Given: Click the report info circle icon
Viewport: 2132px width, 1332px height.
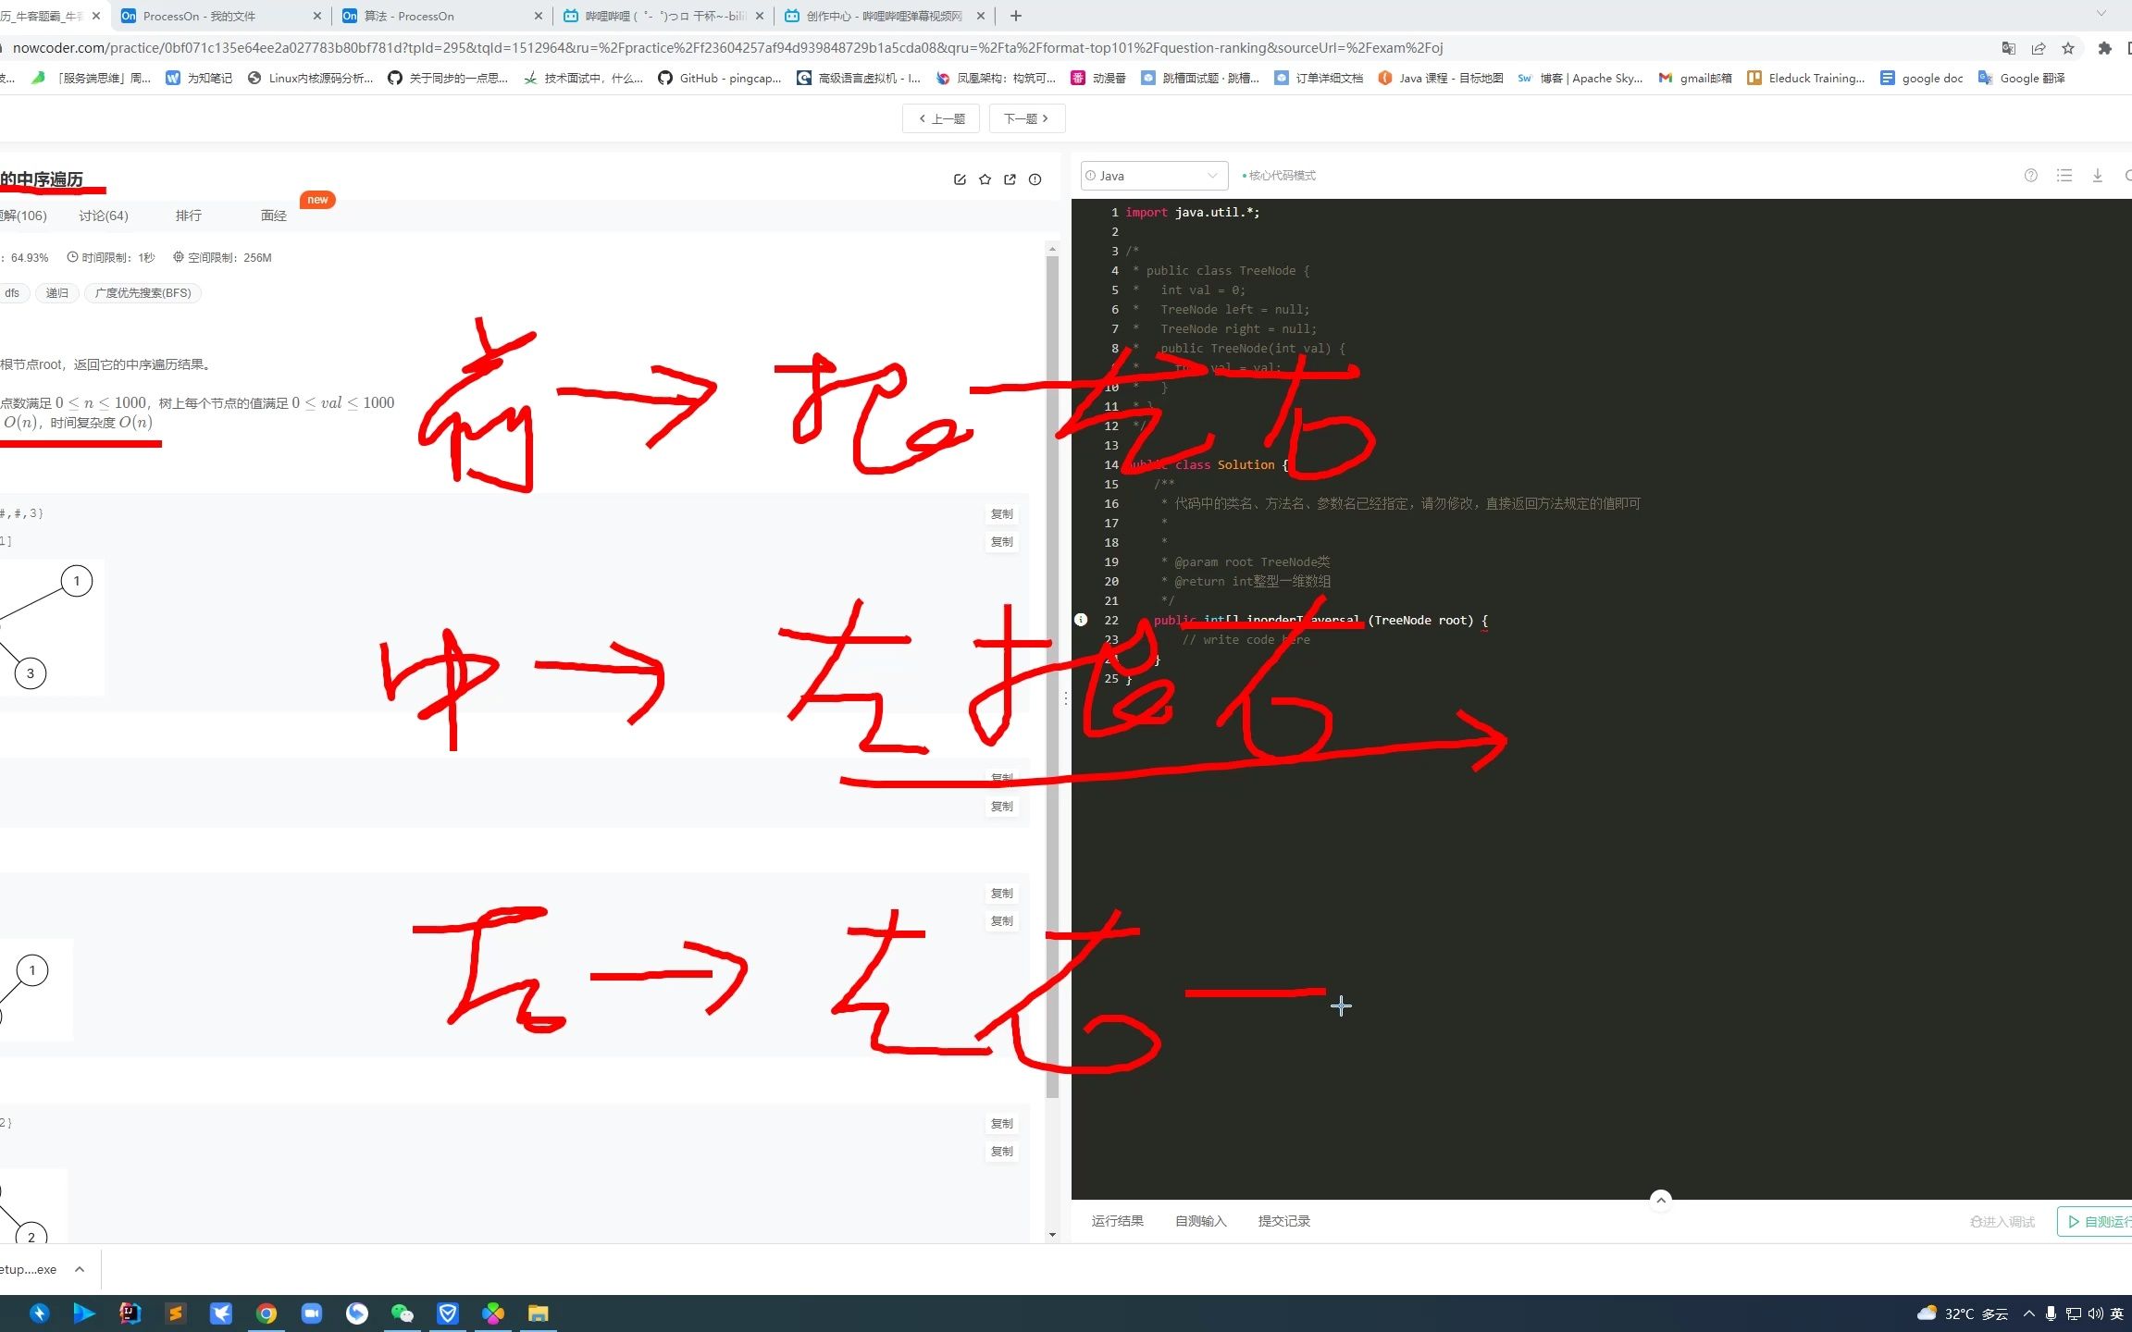Looking at the screenshot, I should 1035,179.
